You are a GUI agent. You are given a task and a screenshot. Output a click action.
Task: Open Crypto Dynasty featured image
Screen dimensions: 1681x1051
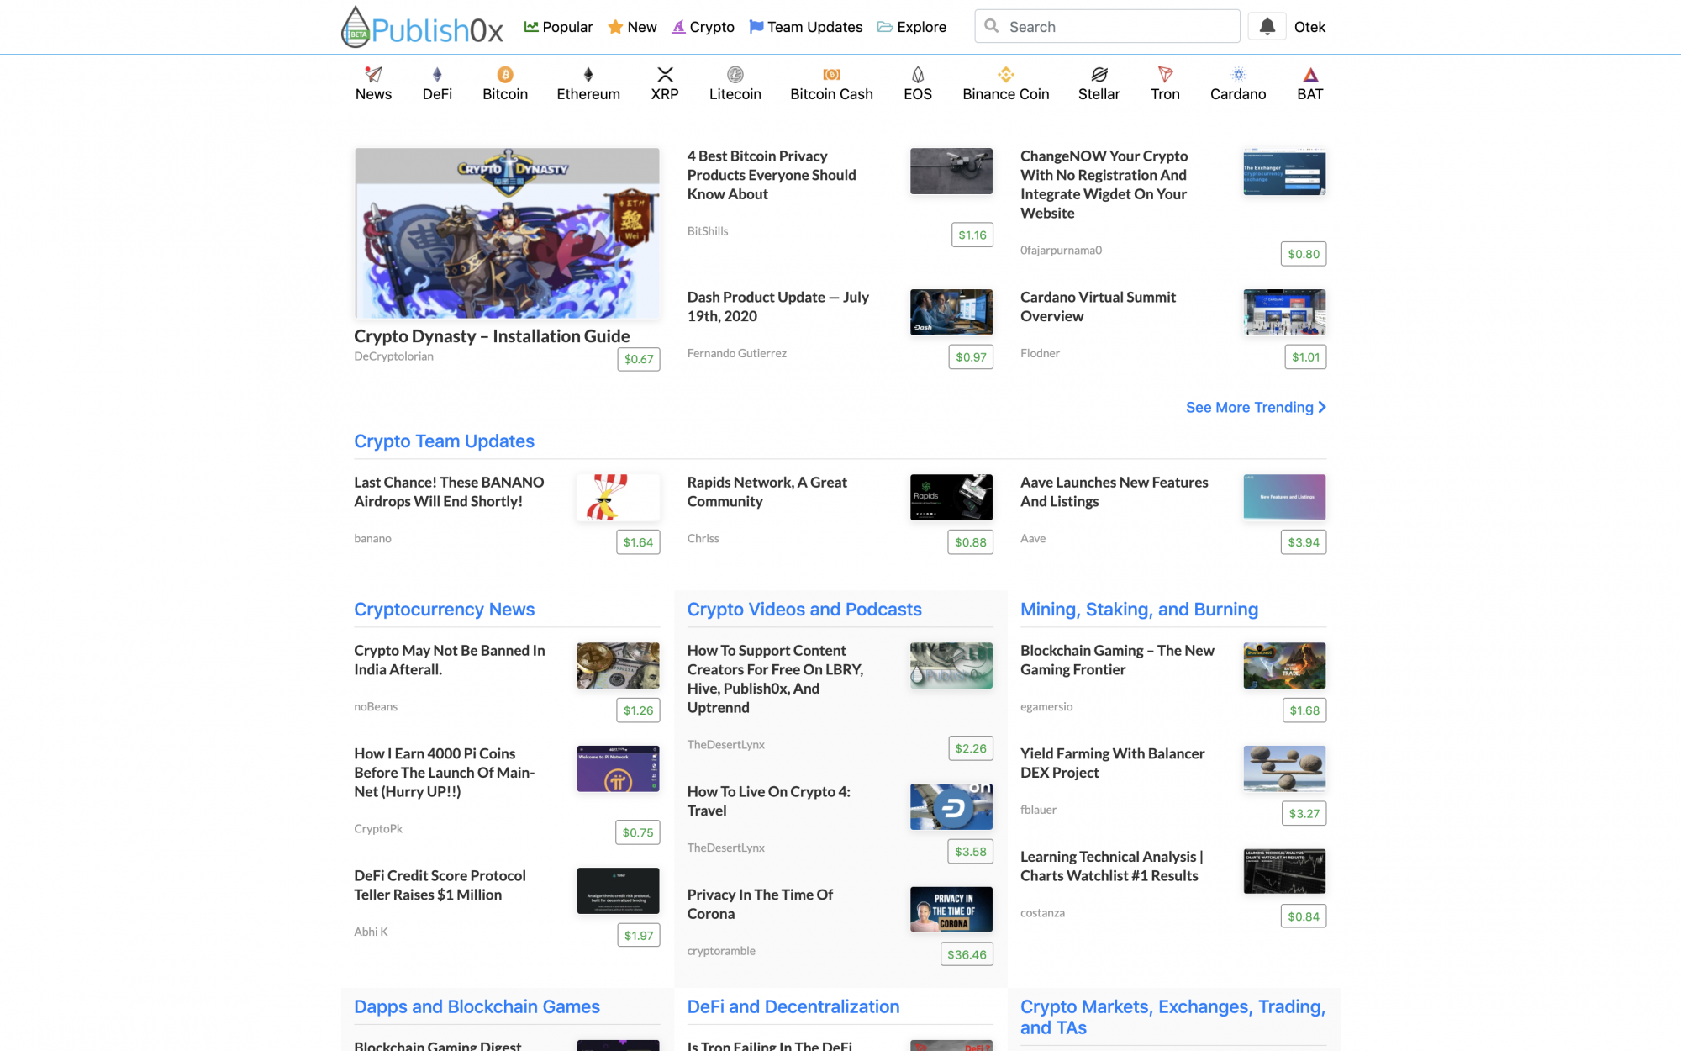click(507, 233)
